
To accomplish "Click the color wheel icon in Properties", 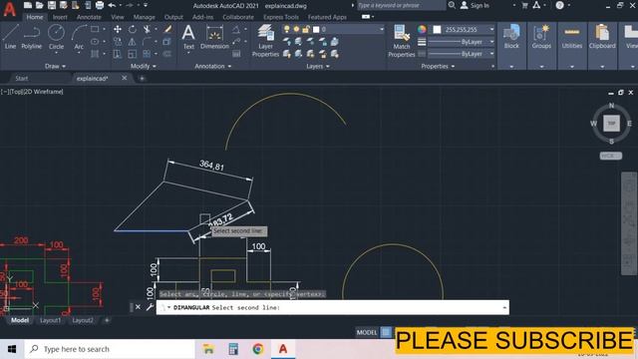I will click(x=422, y=29).
